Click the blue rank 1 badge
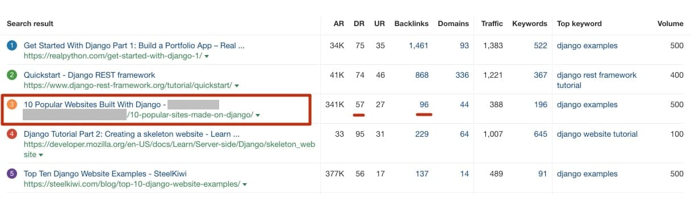Image resolution: width=691 pixels, height=211 pixels. [x=12, y=45]
